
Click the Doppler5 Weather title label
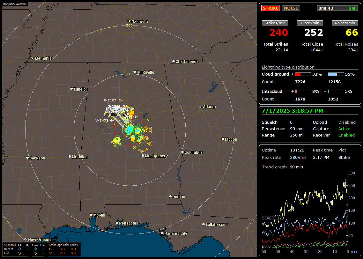(15, 4)
